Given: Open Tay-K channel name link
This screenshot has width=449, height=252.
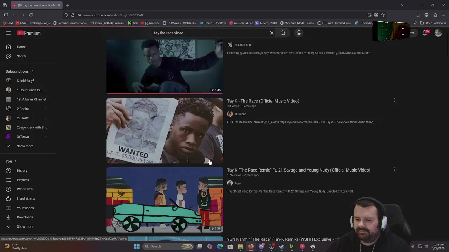Looking at the screenshot, I should [238, 183].
